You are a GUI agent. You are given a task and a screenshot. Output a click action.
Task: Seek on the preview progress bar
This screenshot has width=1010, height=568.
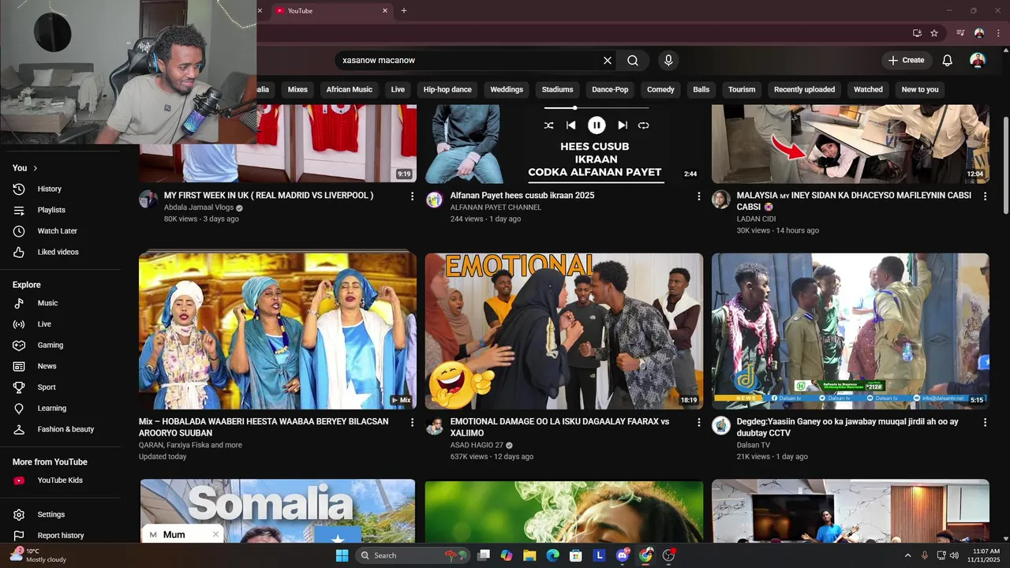click(597, 107)
